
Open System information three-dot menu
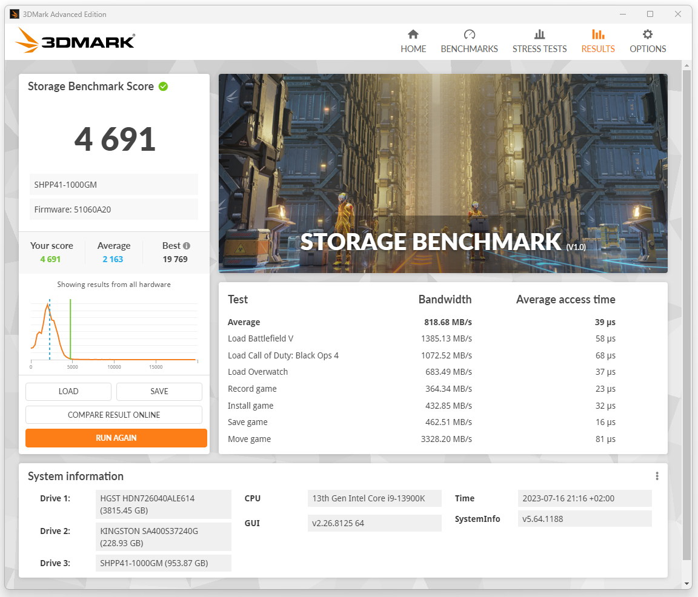pyautogui.click(x=657, y=476)
